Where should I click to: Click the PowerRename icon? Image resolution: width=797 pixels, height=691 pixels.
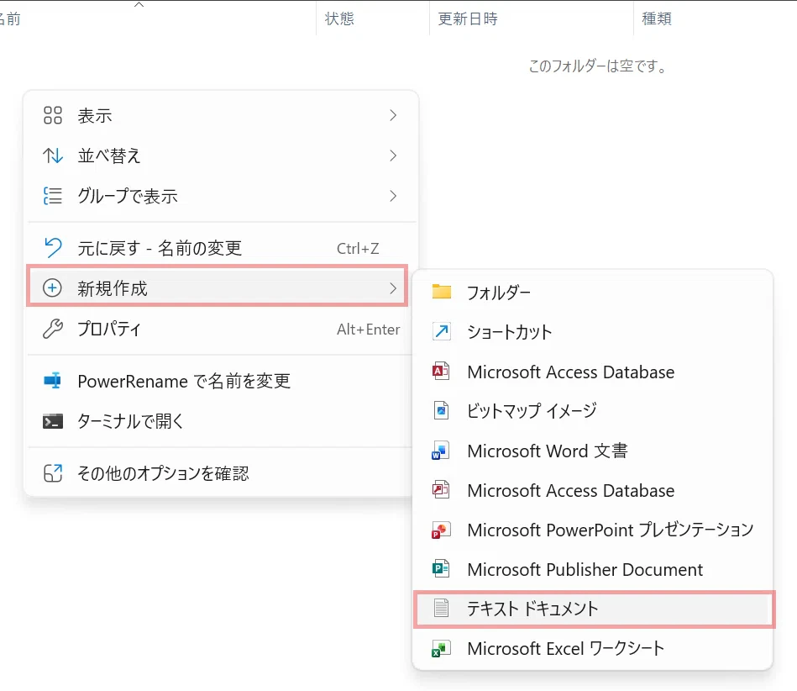pyautogui.click(x=52, y=381)
